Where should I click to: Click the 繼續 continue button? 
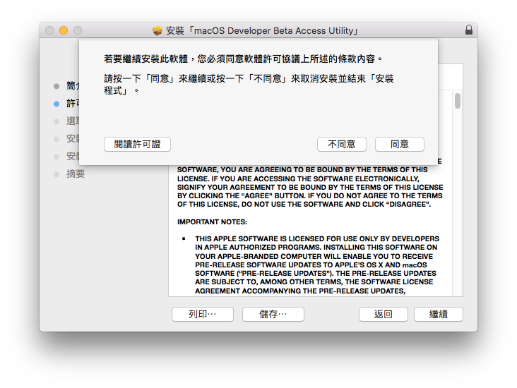click(x=439, y=314)
